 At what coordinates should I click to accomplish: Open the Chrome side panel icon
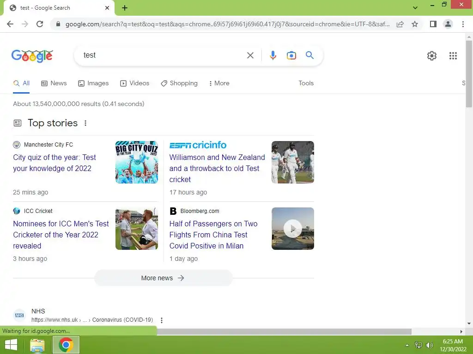click(x=433, y=24)
